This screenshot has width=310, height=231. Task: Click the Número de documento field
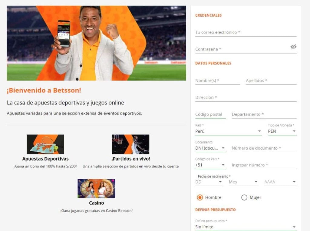click(264, 148)
